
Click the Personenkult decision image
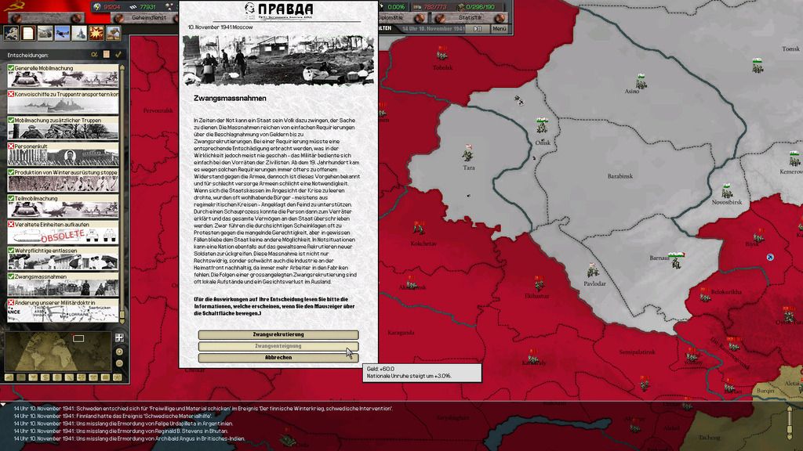pos(63,157)
